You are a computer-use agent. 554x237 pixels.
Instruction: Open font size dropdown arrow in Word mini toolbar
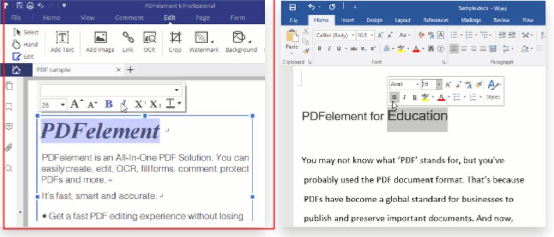(x=439, y=84)
